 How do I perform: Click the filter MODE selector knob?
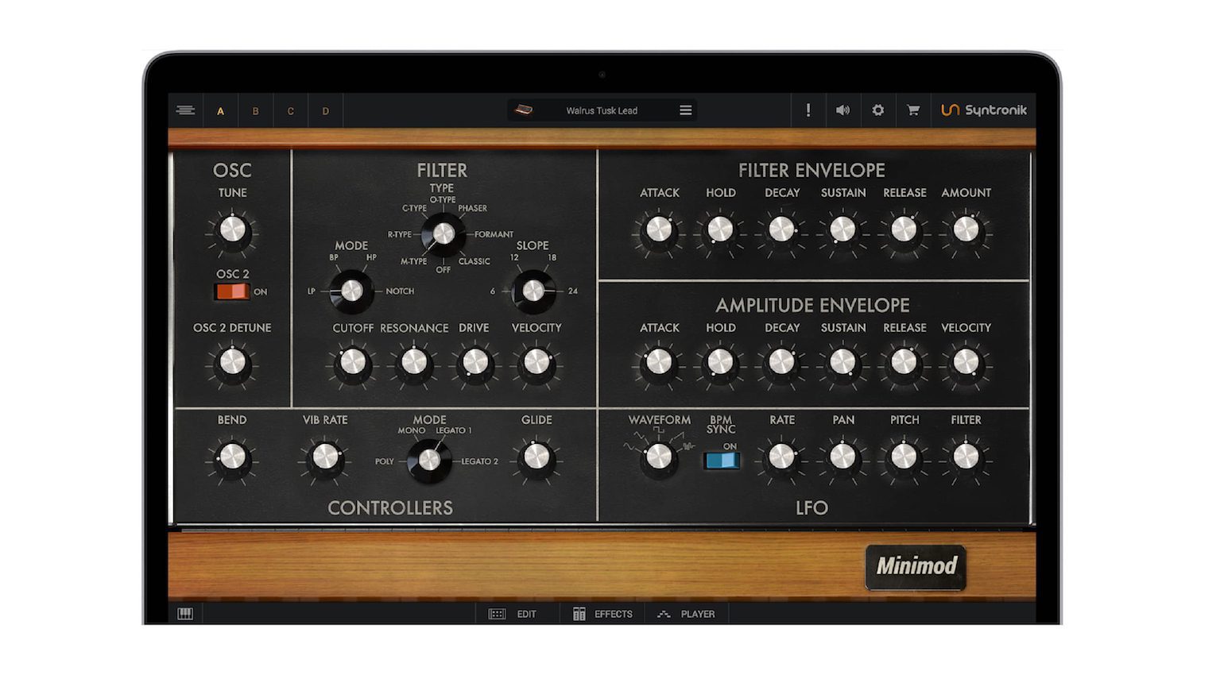click(351, 291)
